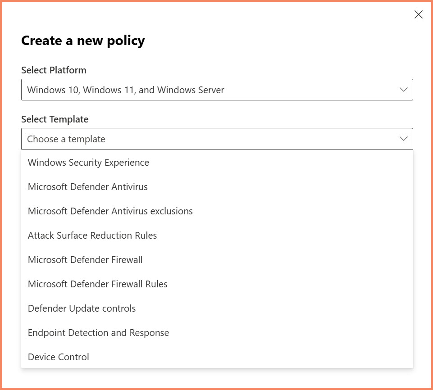Collapse the Choose a template dropdown
The image size is (433, 390).
point(217,139)
